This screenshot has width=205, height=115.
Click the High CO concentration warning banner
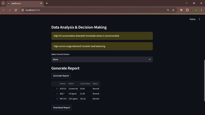coord(102,36)
